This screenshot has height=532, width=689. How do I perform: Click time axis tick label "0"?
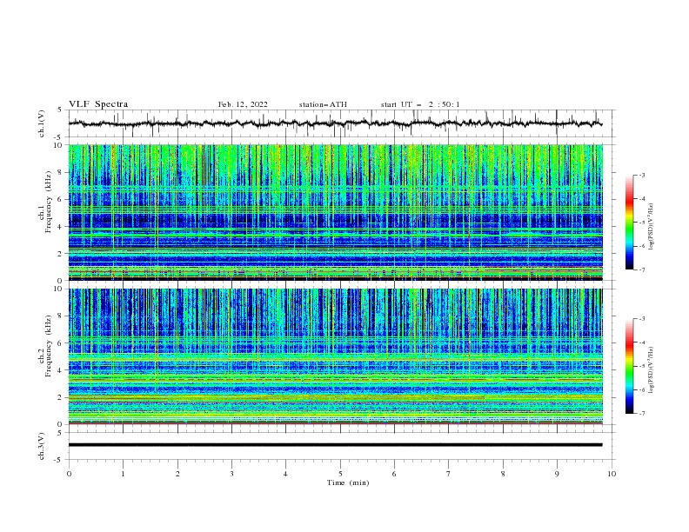pyautogui.click(x=69, y=474)
